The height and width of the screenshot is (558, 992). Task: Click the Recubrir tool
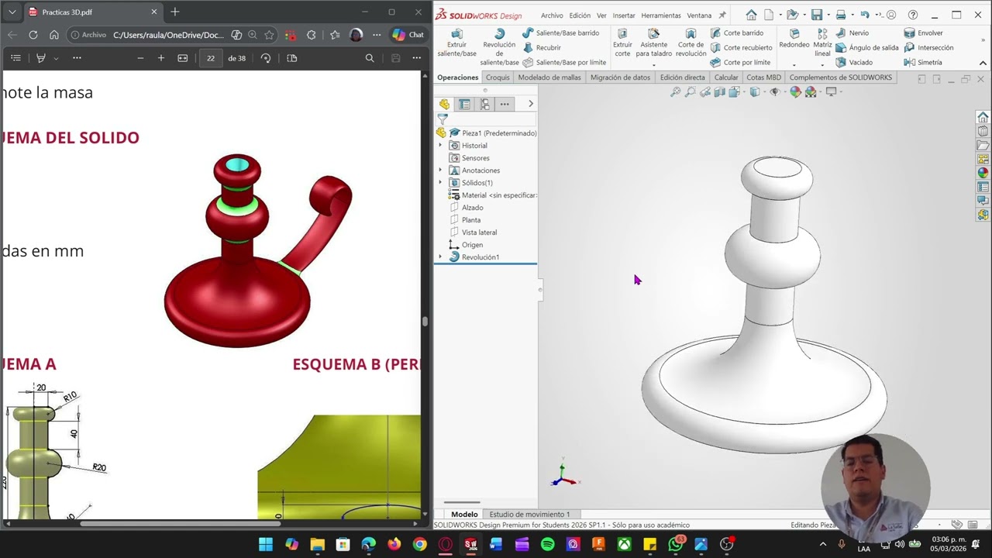click(541, 48)
